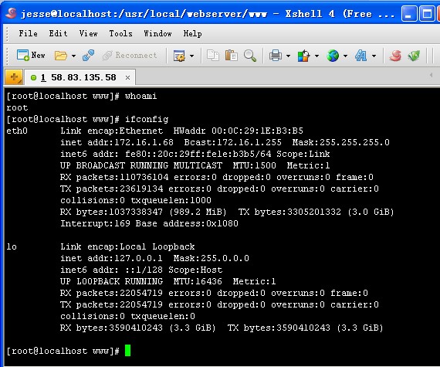Click the Copy icon in toolbar
Viewport: 440px width, 367px height.
(213, 56)
